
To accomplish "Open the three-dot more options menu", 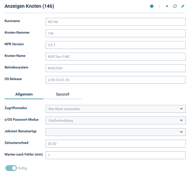I will click(x=160, y=6).
